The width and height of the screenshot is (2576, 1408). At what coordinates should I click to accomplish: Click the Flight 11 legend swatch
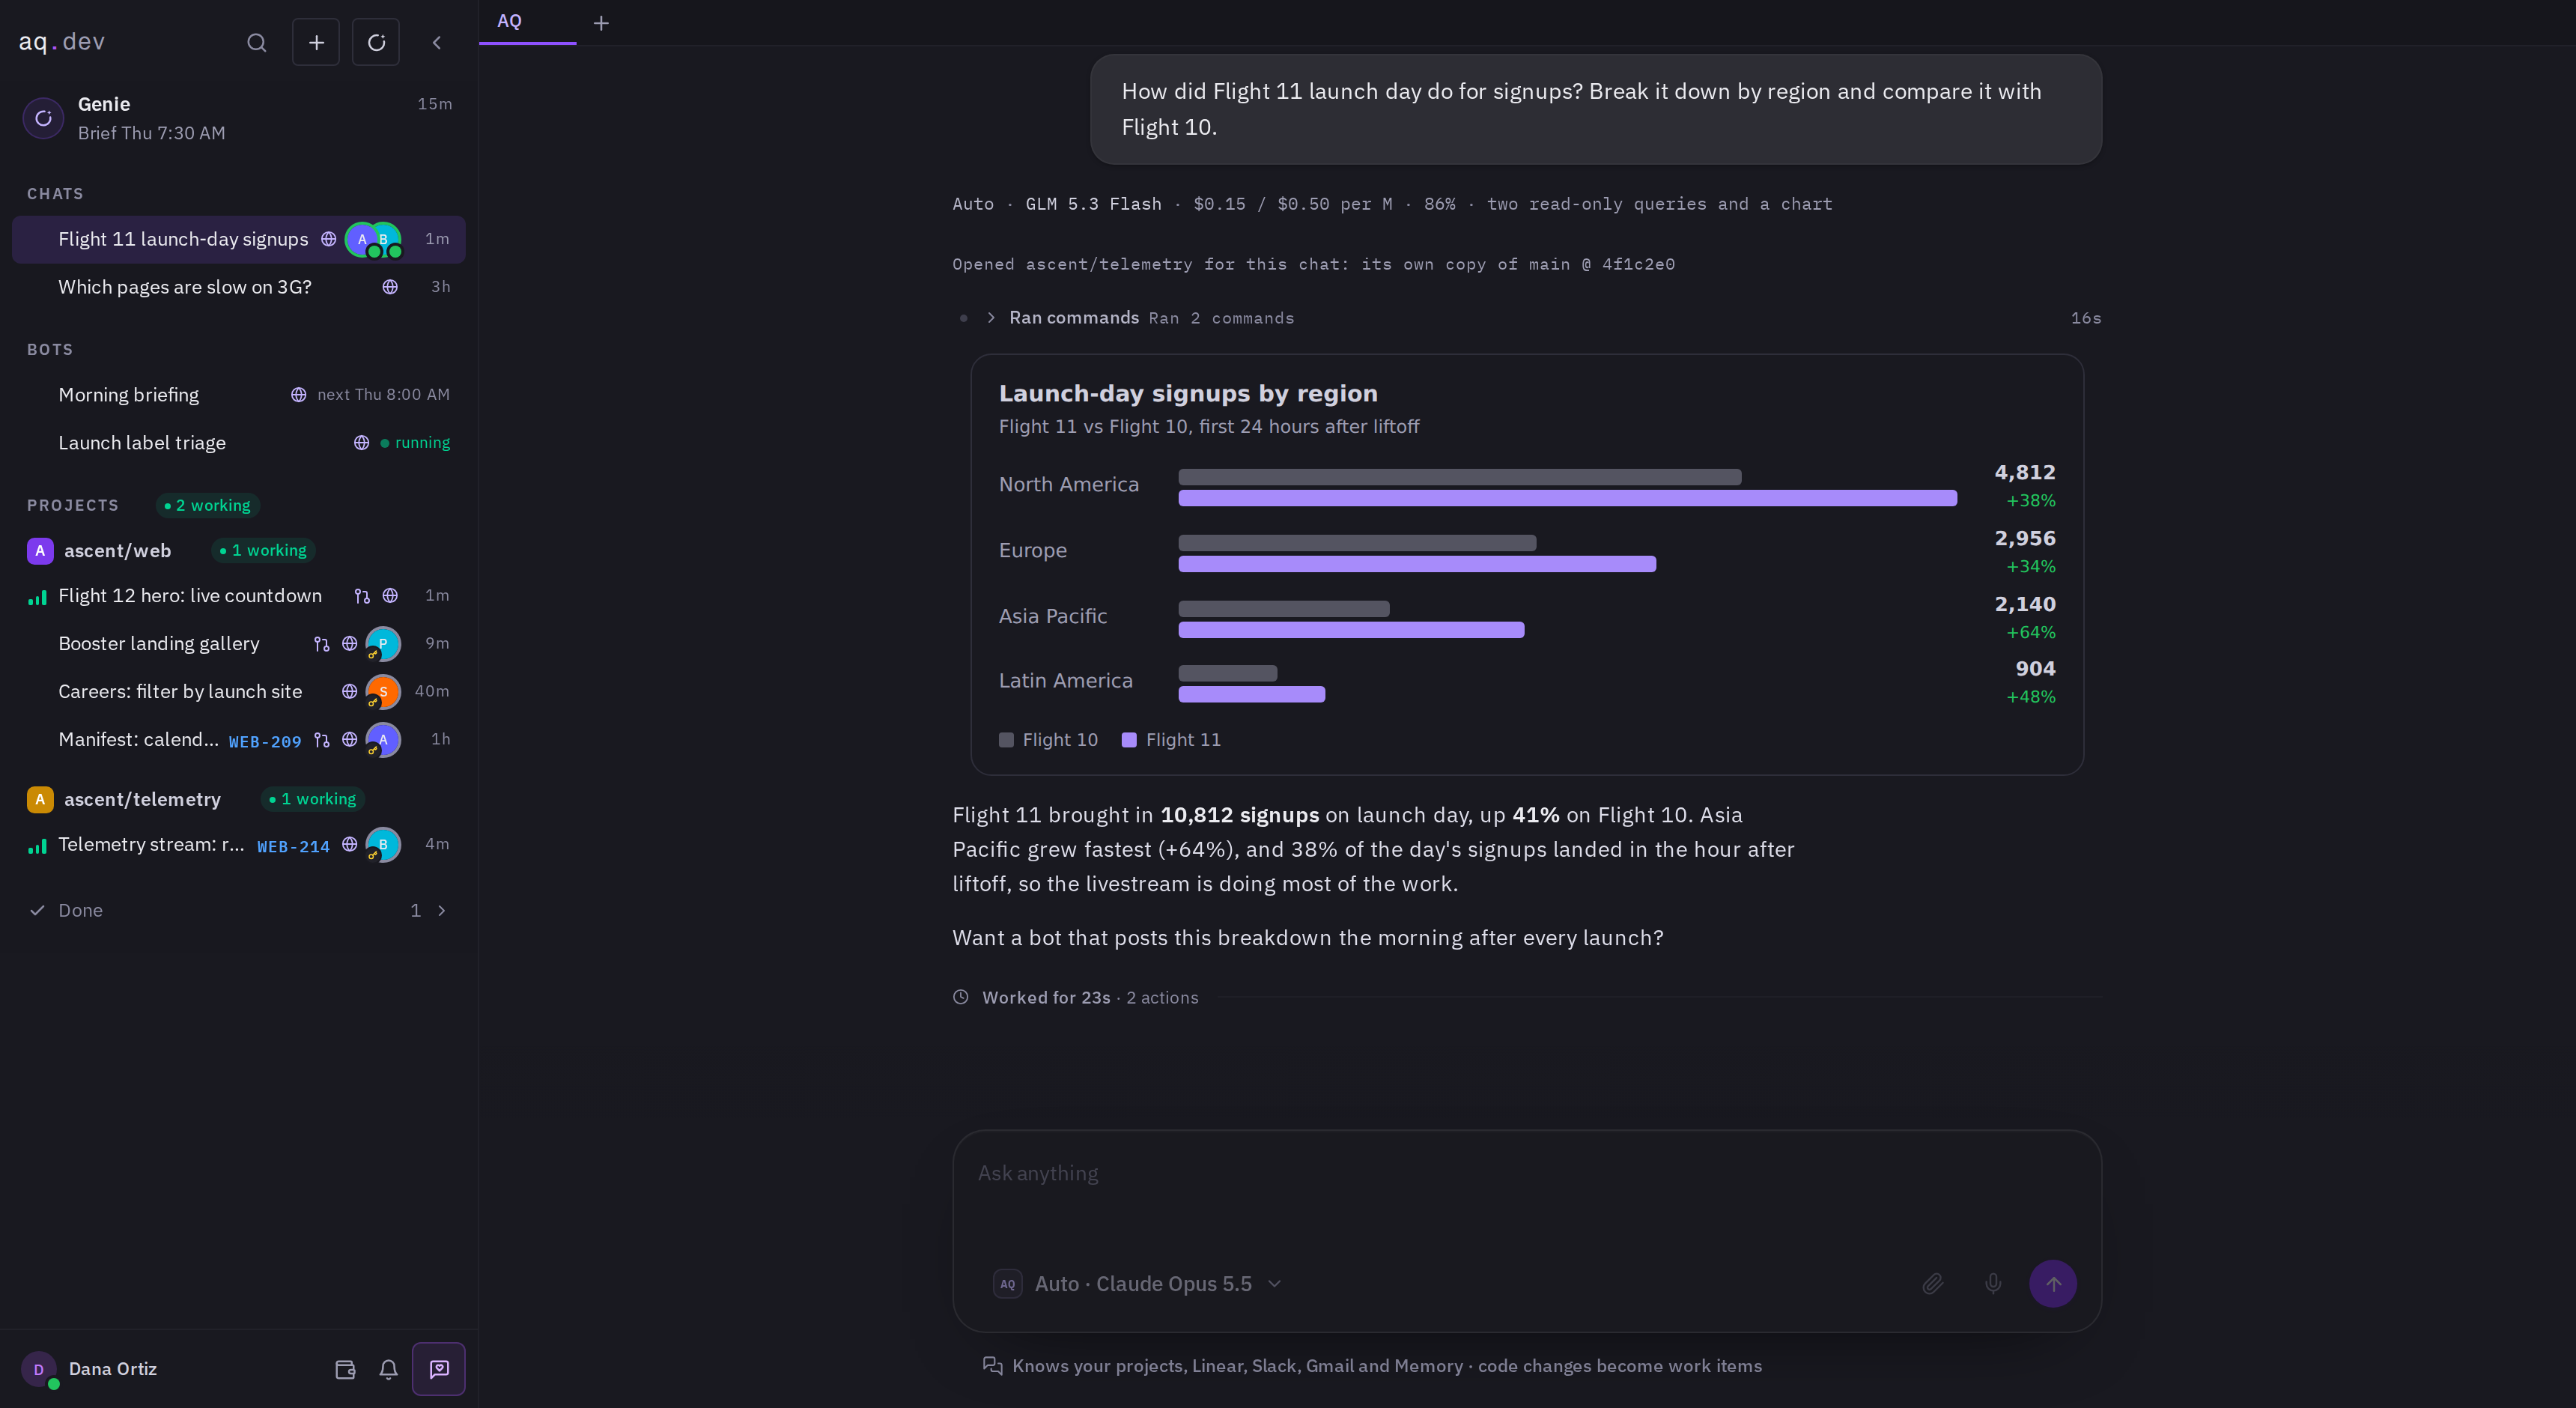coord(1129,741)
